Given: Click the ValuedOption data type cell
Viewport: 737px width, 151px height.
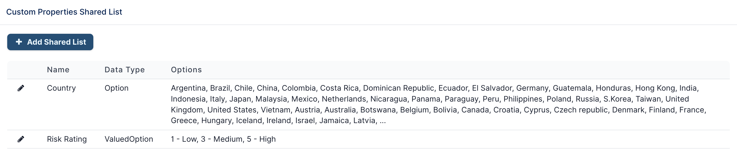Looking at the screenshot, I should [129, 139].
